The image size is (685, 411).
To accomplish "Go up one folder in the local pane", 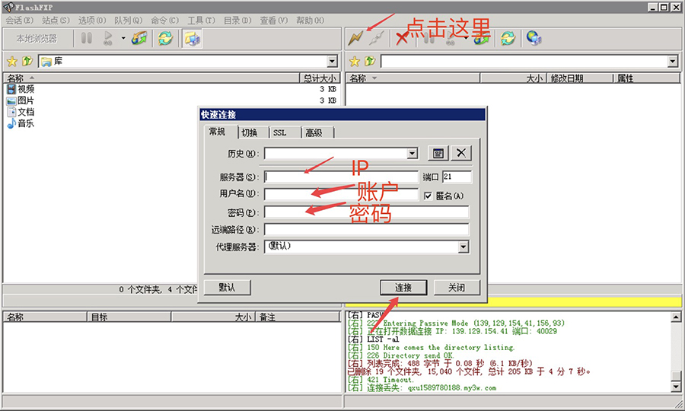I will (27, 62).
